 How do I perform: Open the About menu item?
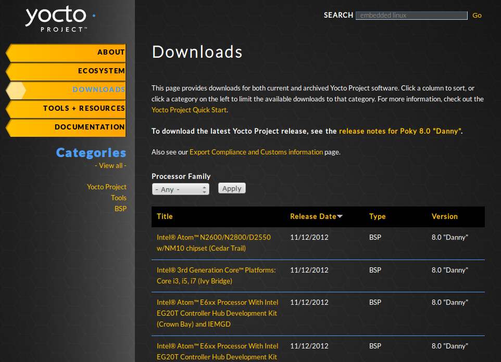[110, 53]
